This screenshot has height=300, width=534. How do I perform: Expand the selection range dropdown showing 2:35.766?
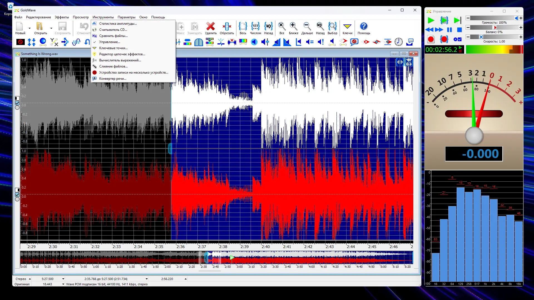147,279
